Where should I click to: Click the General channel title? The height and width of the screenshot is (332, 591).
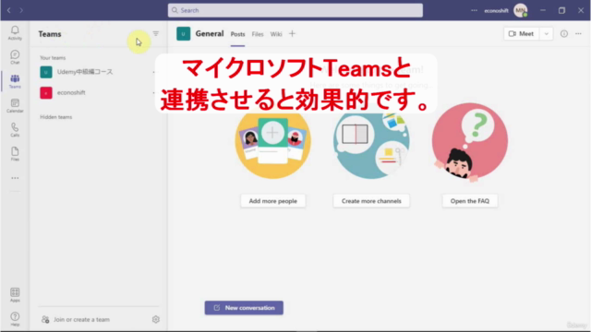click(x=210, y=34)
